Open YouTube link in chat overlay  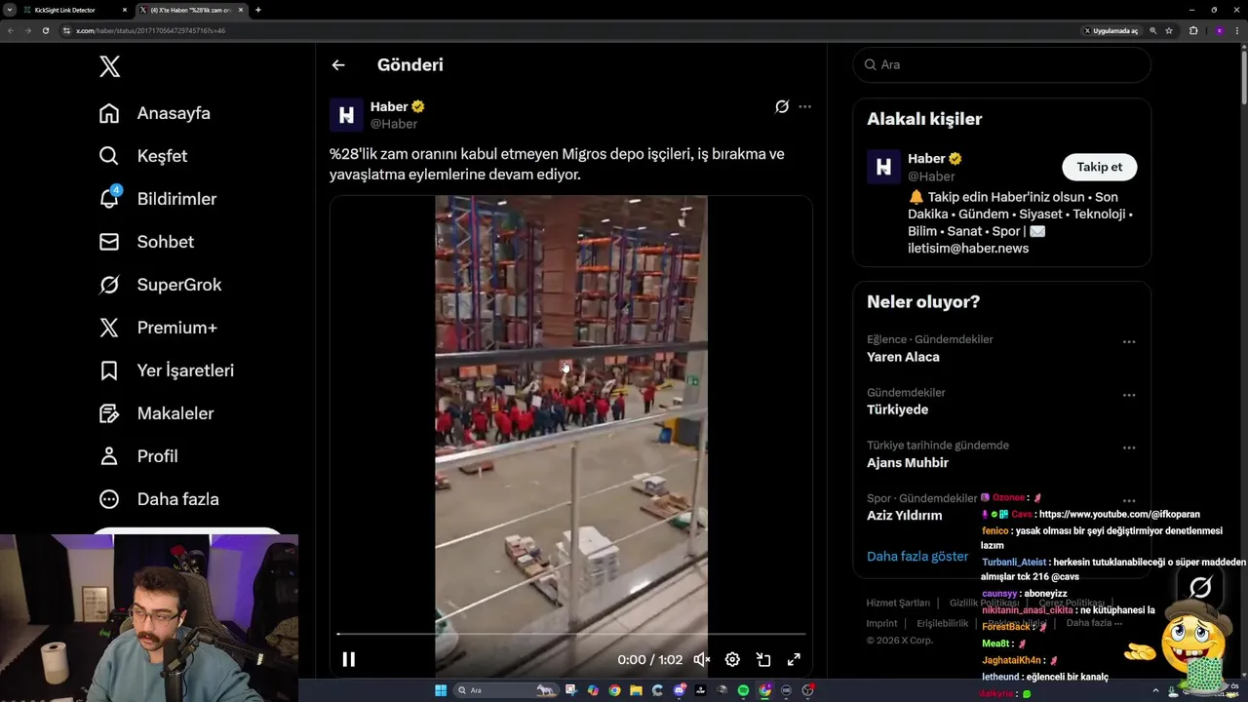pyautogui.click(x=1119, y=514)
